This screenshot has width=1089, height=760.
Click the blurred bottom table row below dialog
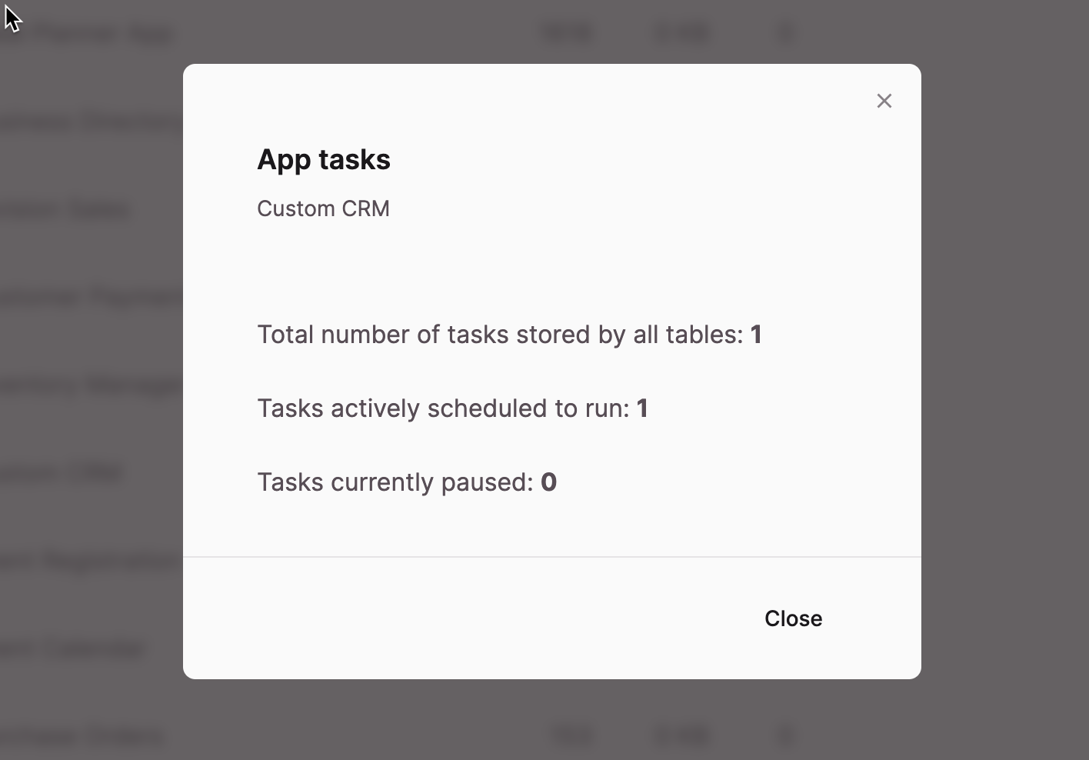tap(400, 736)
